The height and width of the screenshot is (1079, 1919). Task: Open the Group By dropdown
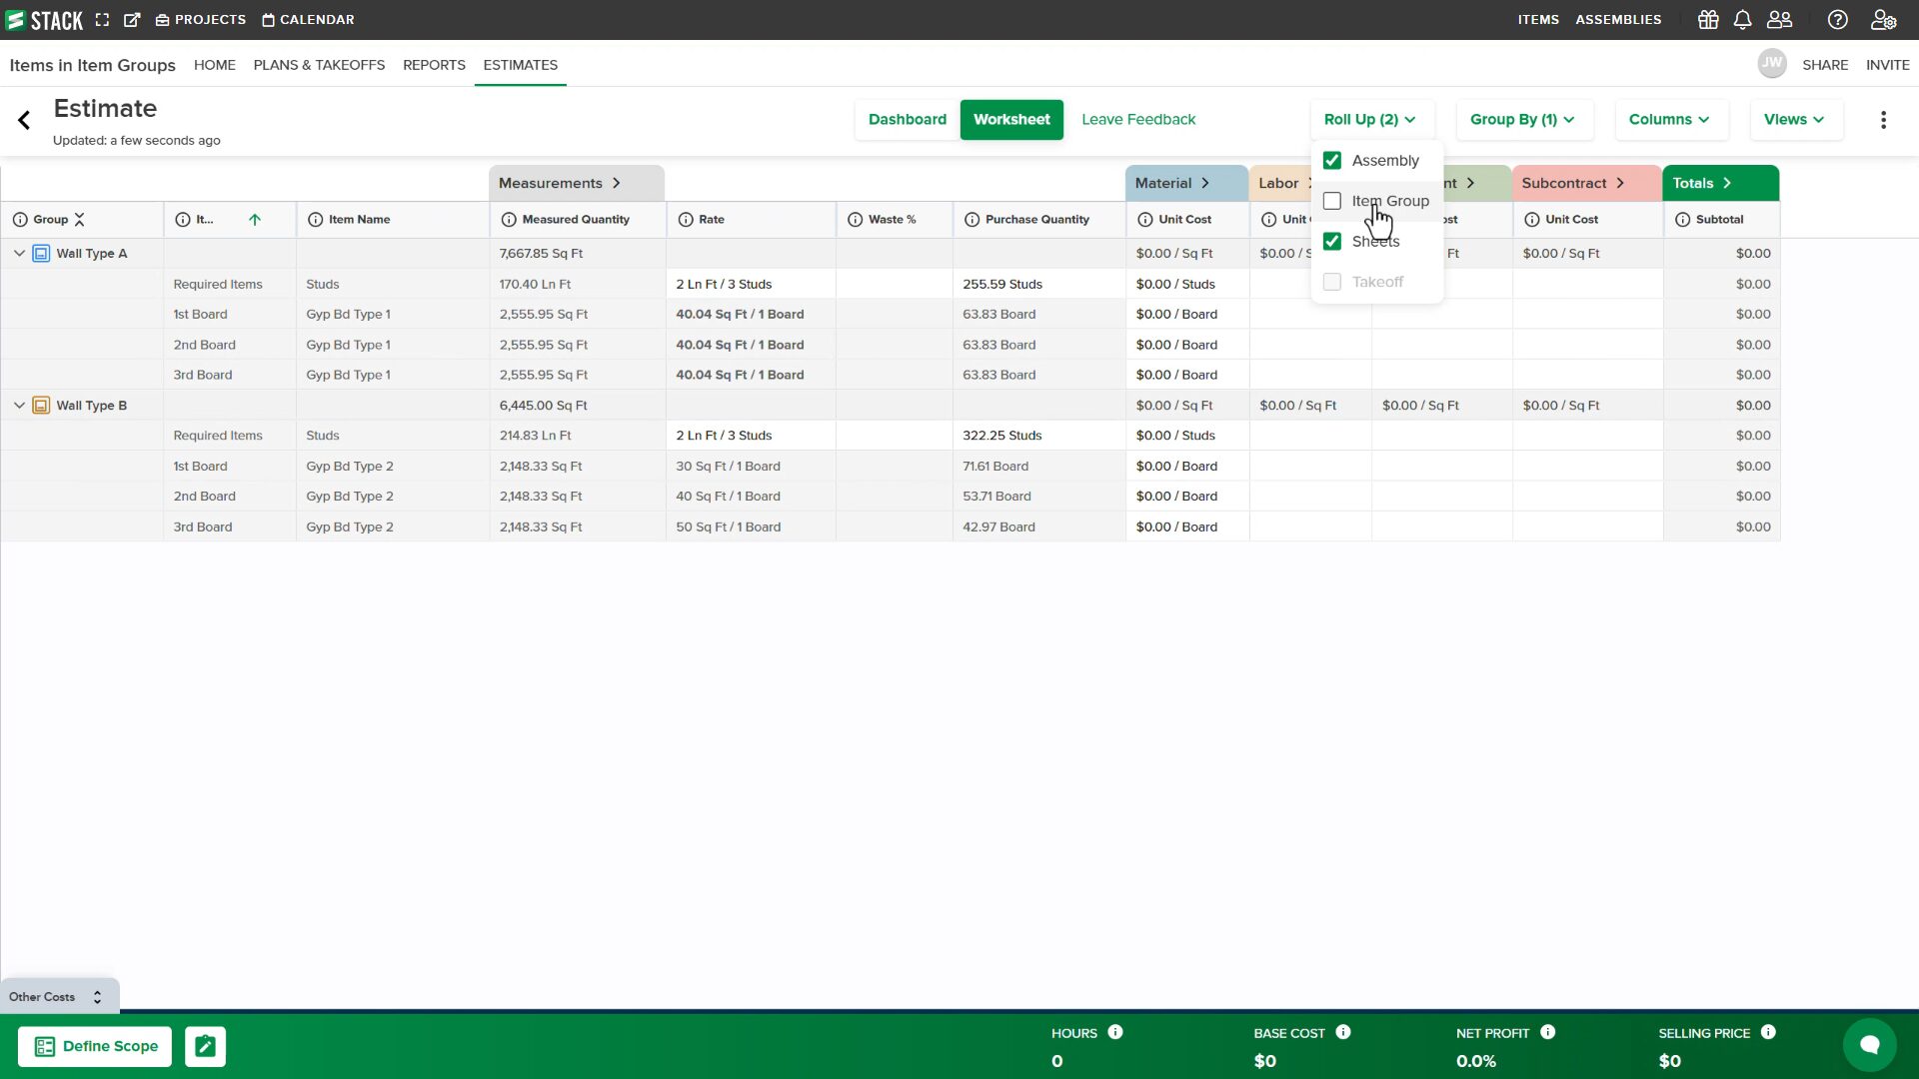(x=1522, y=119)
